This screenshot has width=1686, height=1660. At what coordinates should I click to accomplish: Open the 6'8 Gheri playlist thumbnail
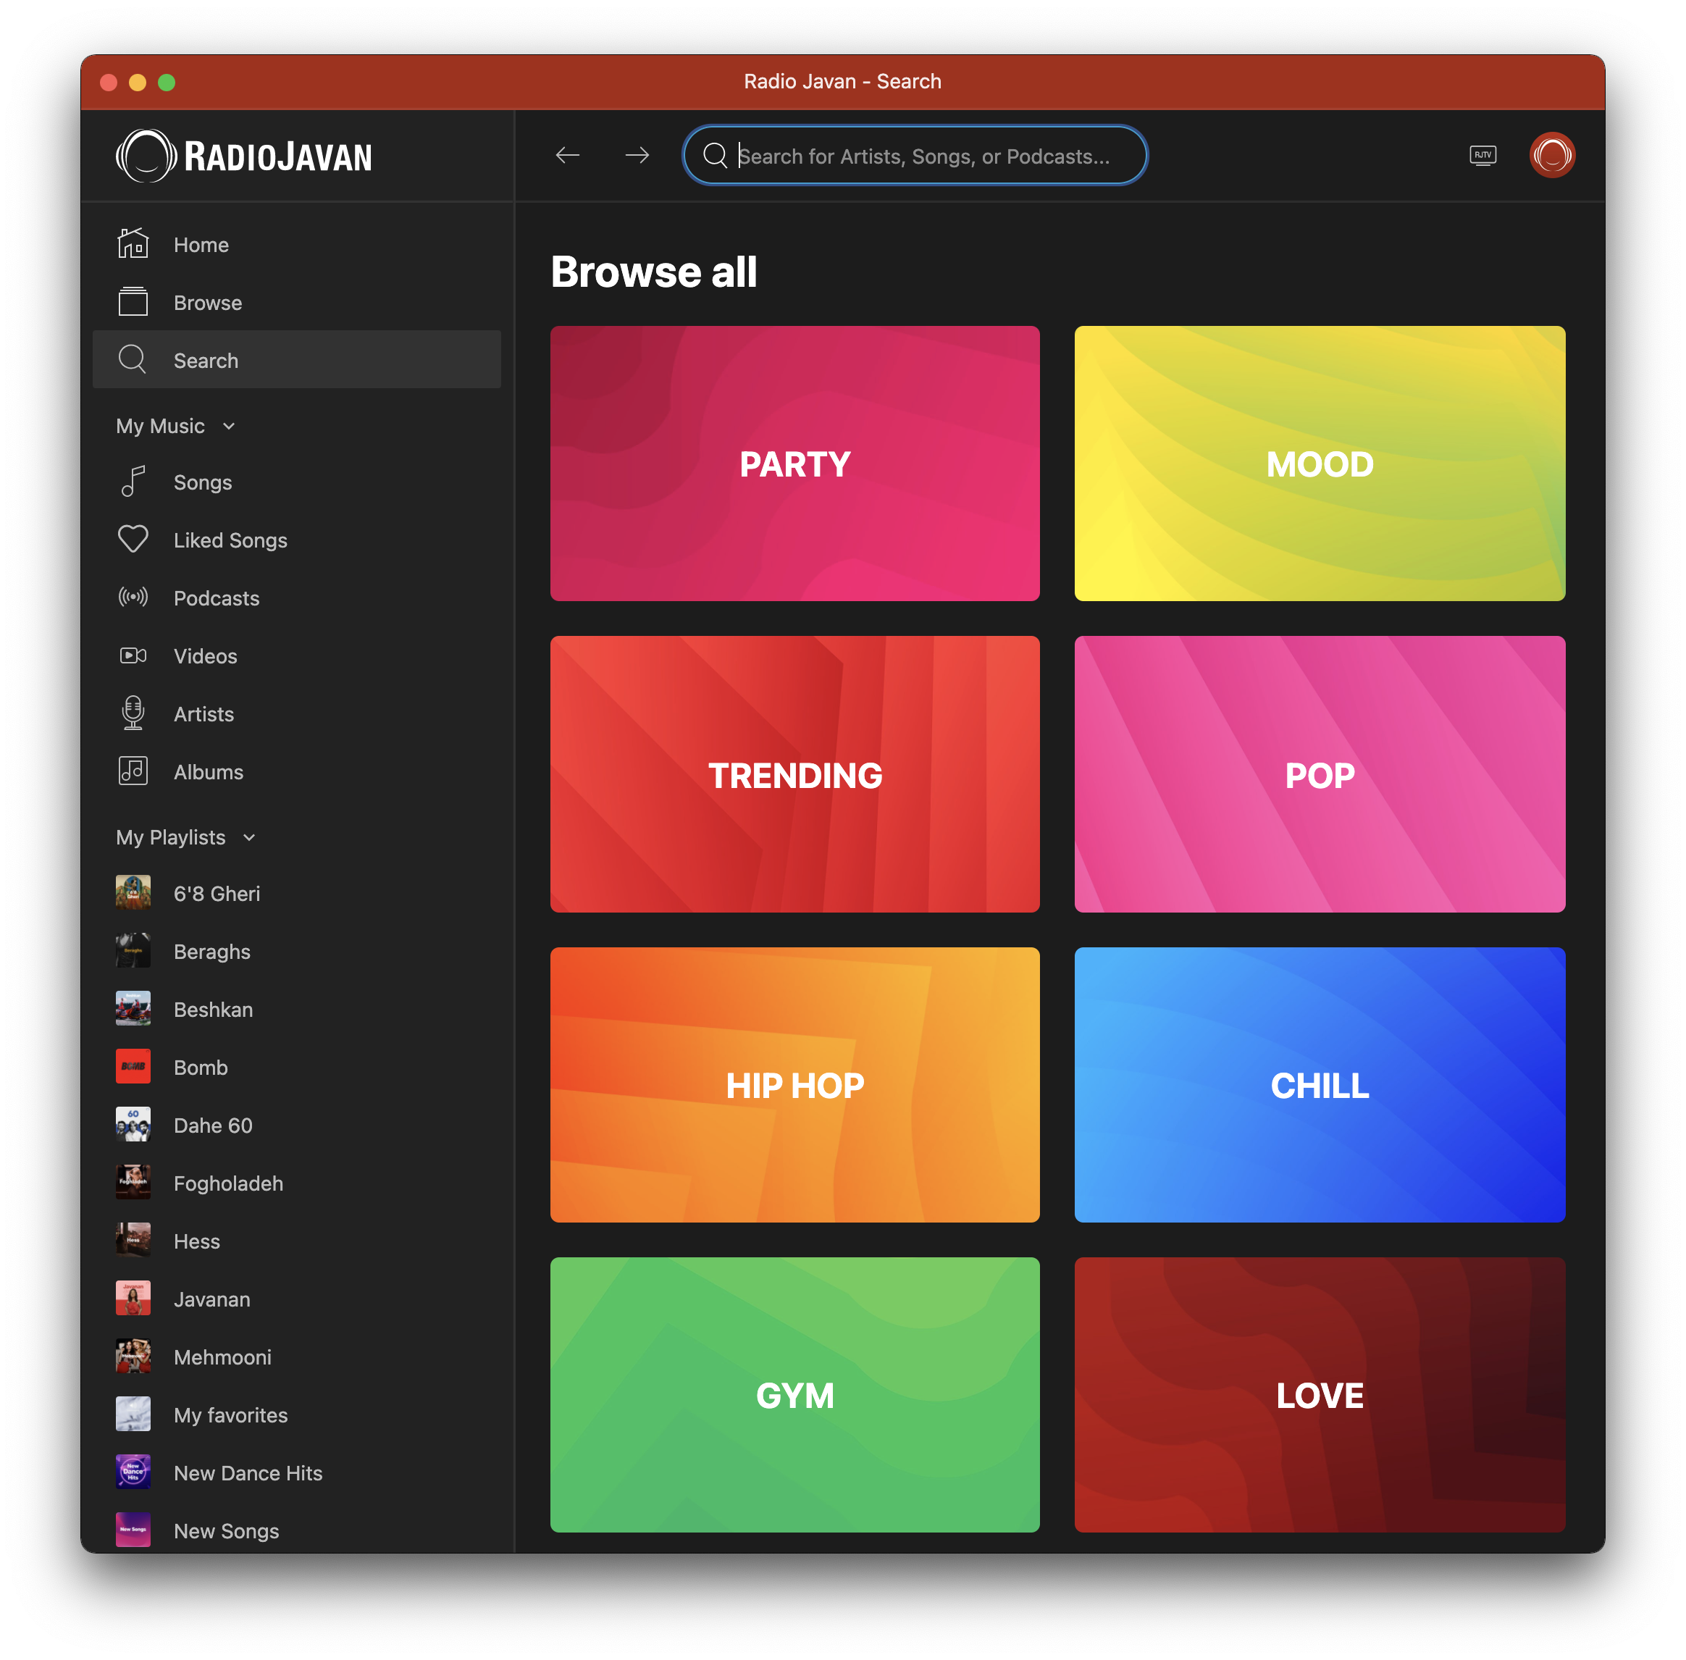click(133, 893)
